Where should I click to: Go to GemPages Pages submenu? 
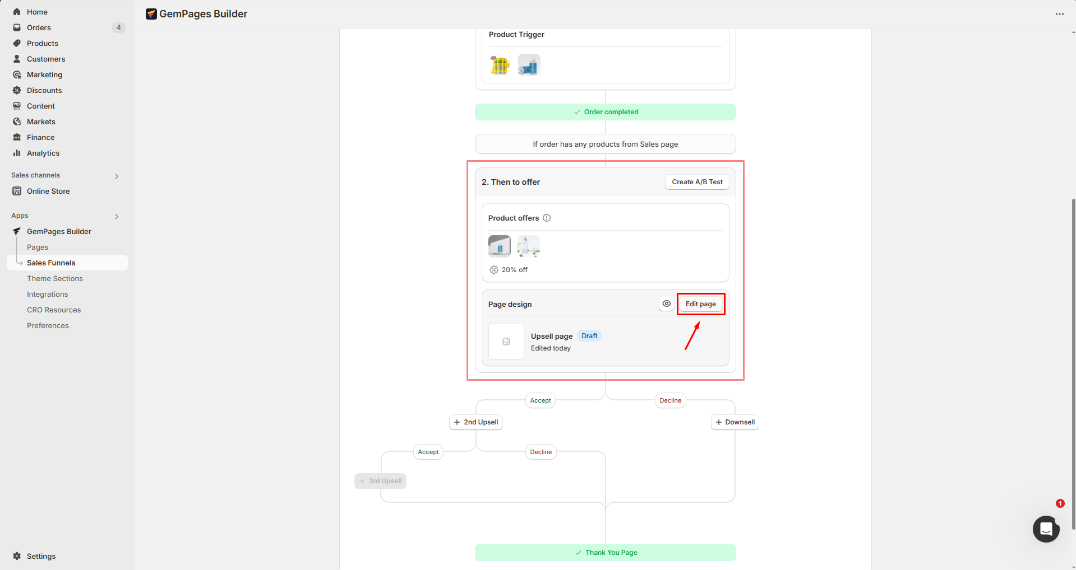(67, 247)
